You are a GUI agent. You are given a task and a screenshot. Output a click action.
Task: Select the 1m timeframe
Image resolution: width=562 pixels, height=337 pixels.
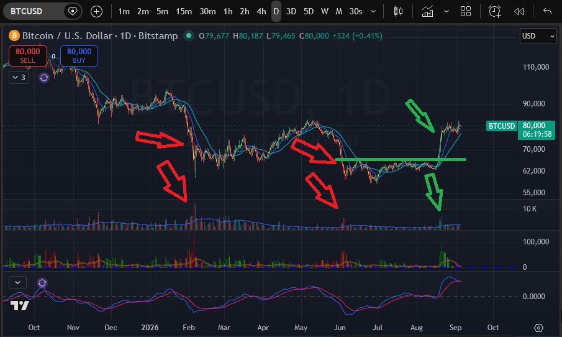[124, 11]
